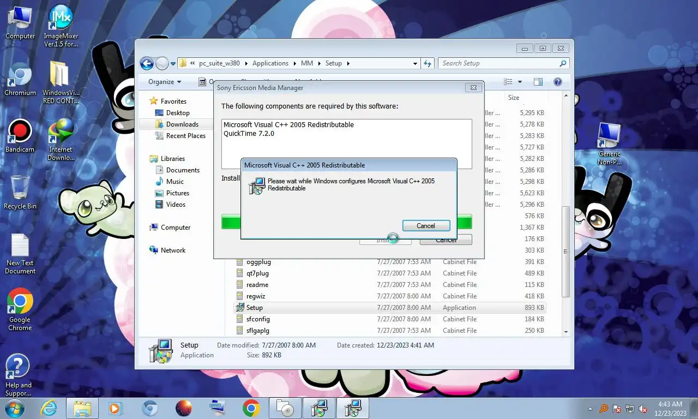The height and width of the screenshot is (419, 698).
Task: Open the Music library
Action: (175, 182)
